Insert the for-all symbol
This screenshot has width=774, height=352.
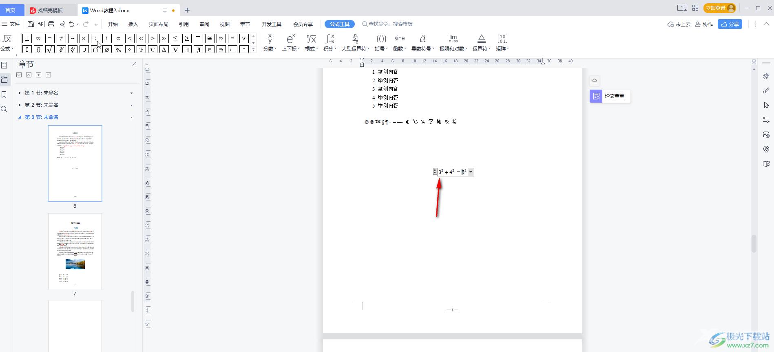[x=244, y=38]
